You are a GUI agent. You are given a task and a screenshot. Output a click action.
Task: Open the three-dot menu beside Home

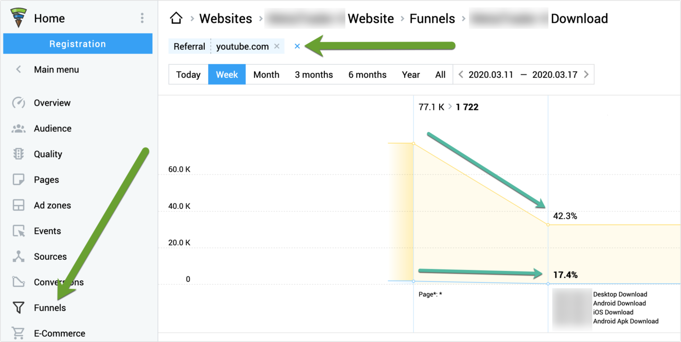(142, 18)
